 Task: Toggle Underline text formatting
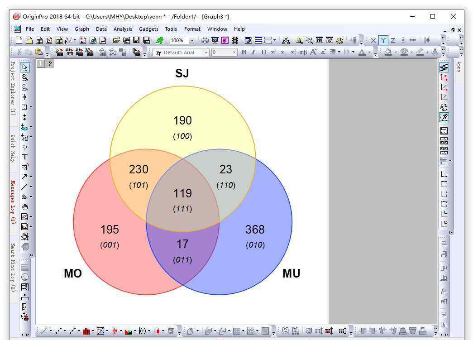coord(263,52)
